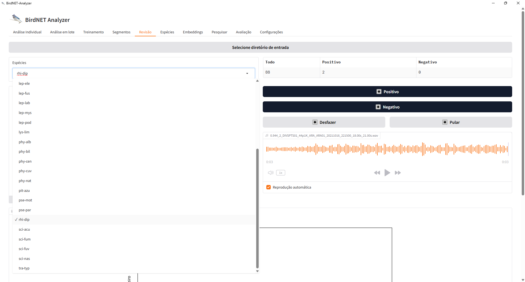Click the Selecione diretório de entrada bar

tap(260, 47)
